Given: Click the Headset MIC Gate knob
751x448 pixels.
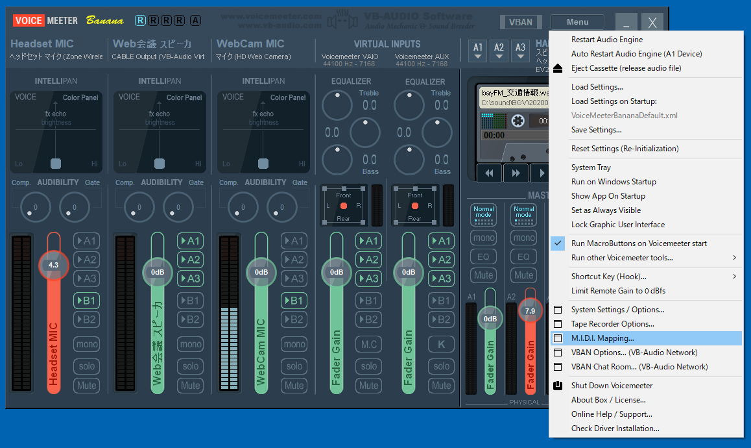Looking at the screenshot, I should pos(74,207).
